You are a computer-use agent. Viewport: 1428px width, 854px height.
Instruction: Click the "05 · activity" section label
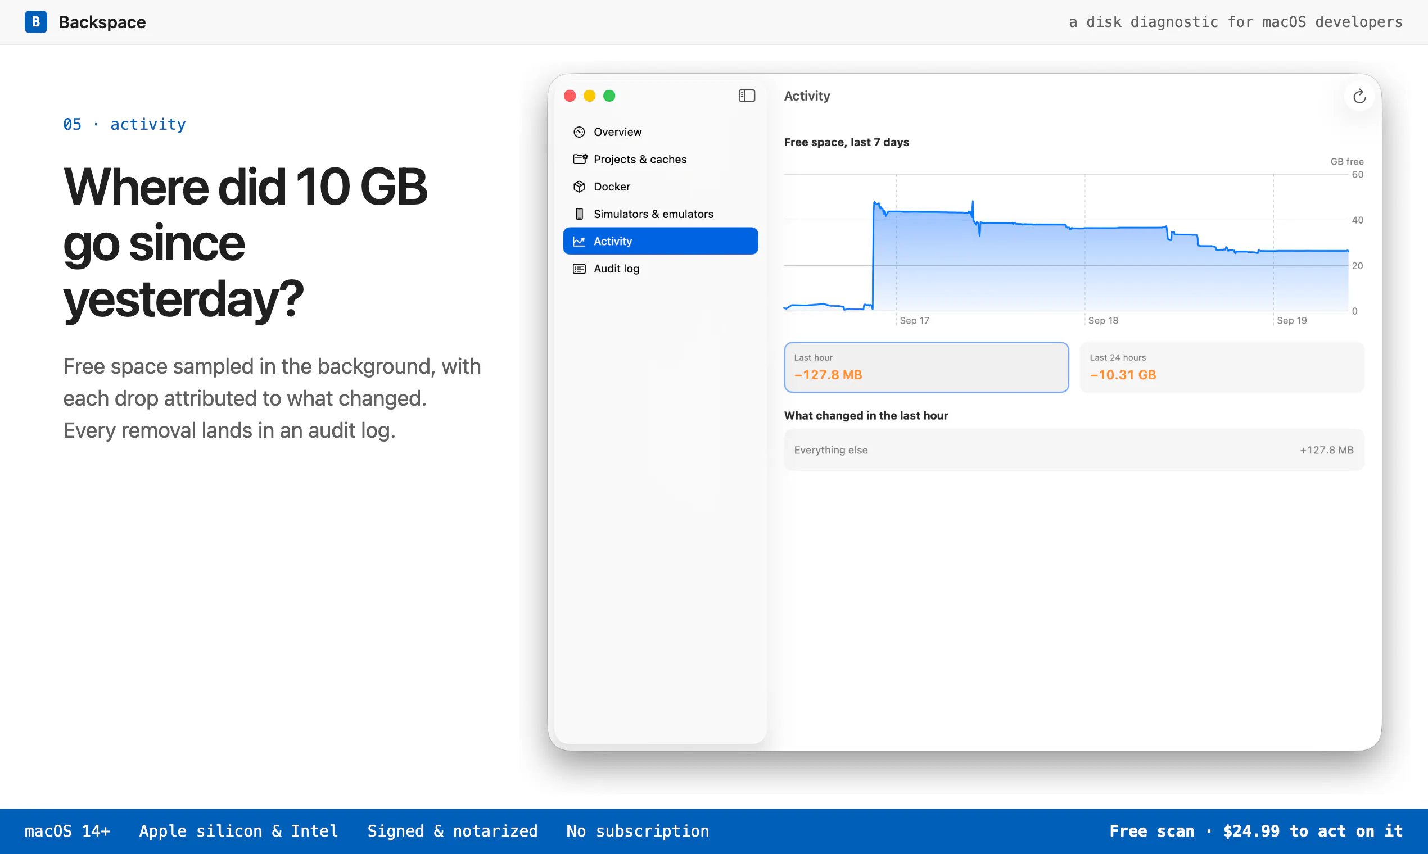[x=124, y=124]
